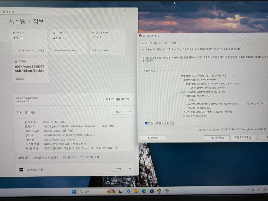Switch to 시스템 tab in DirectX tool
Image resolution: width=268 pixels, height=201 pixels.
tap(144, 43)
